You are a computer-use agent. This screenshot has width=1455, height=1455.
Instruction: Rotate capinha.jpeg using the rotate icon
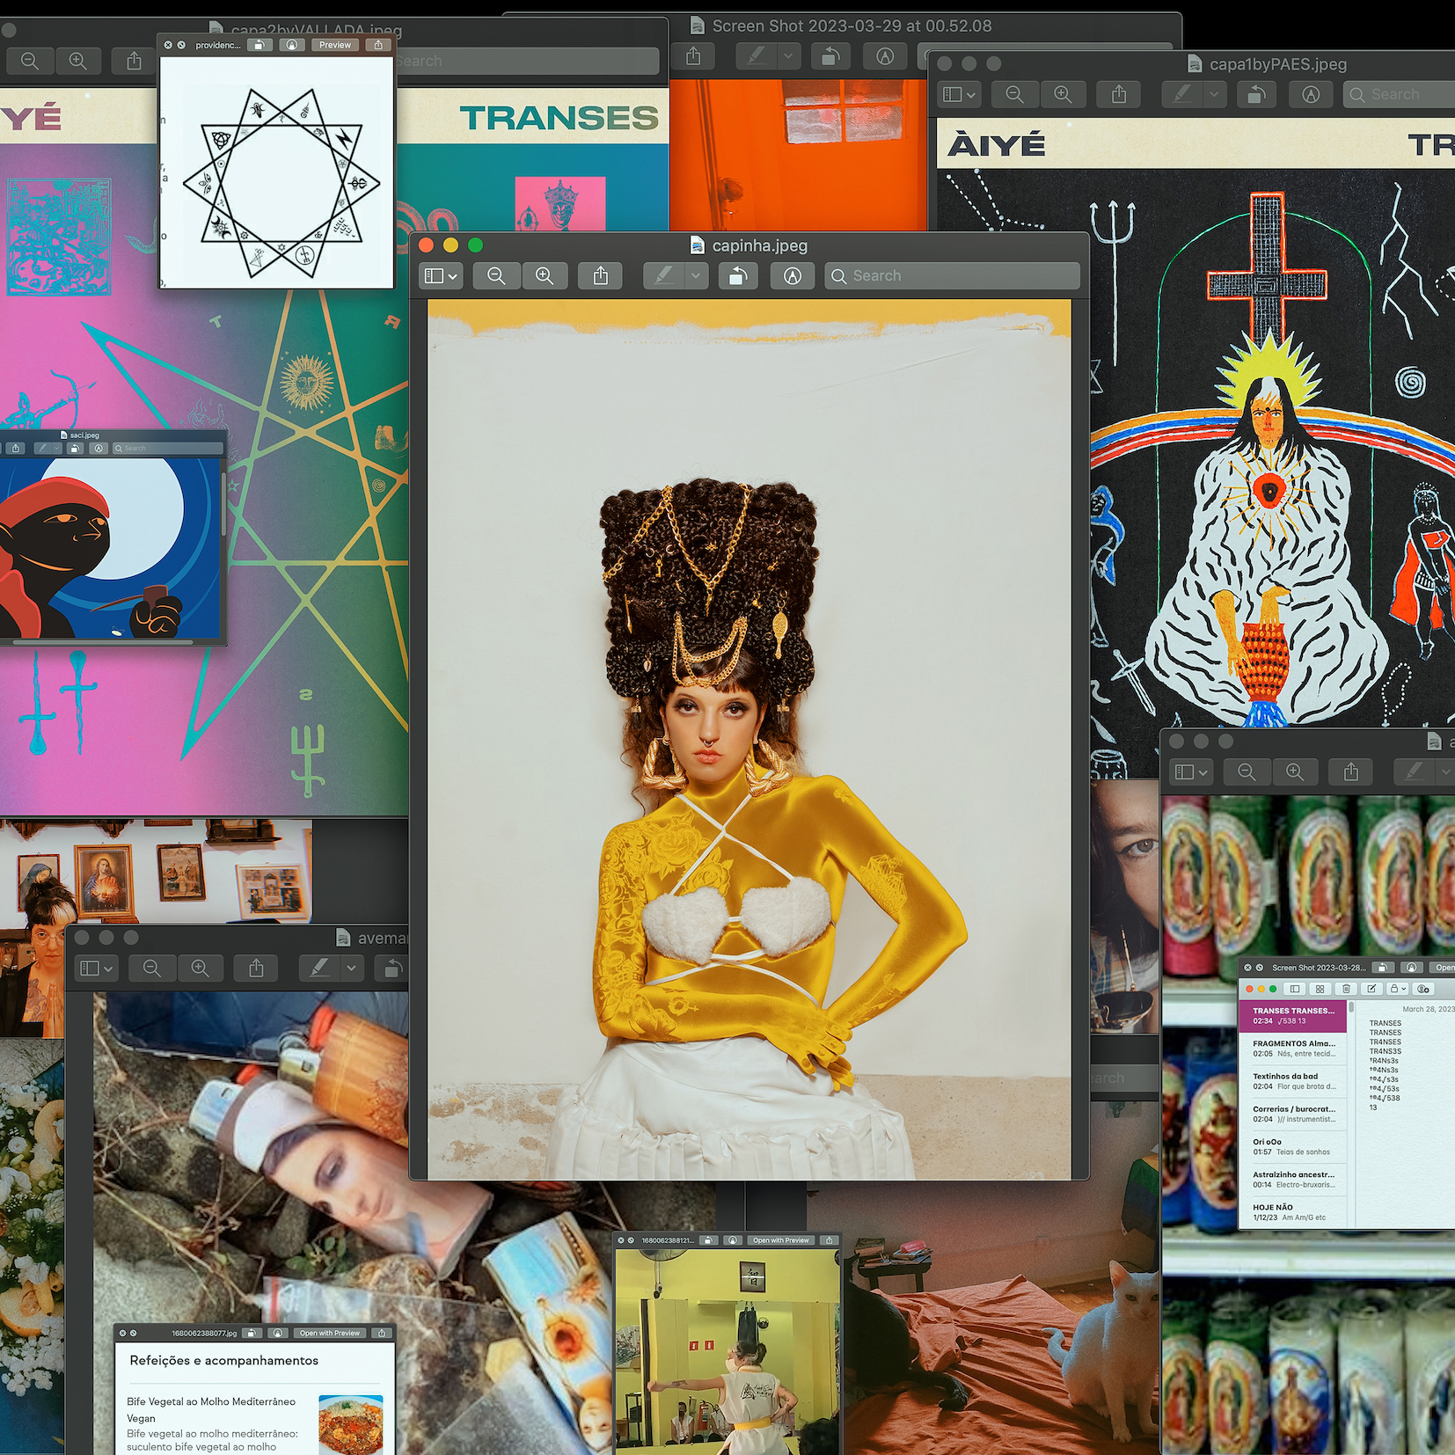[x=738, y=276]
